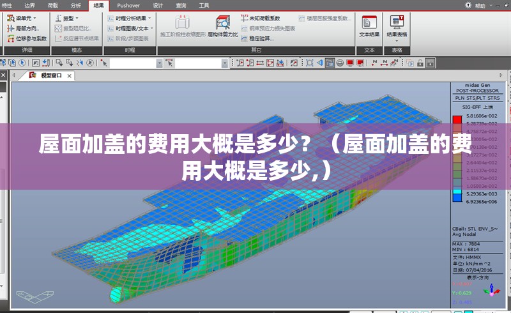Select the blue perspective view icon

pos(320,63)
